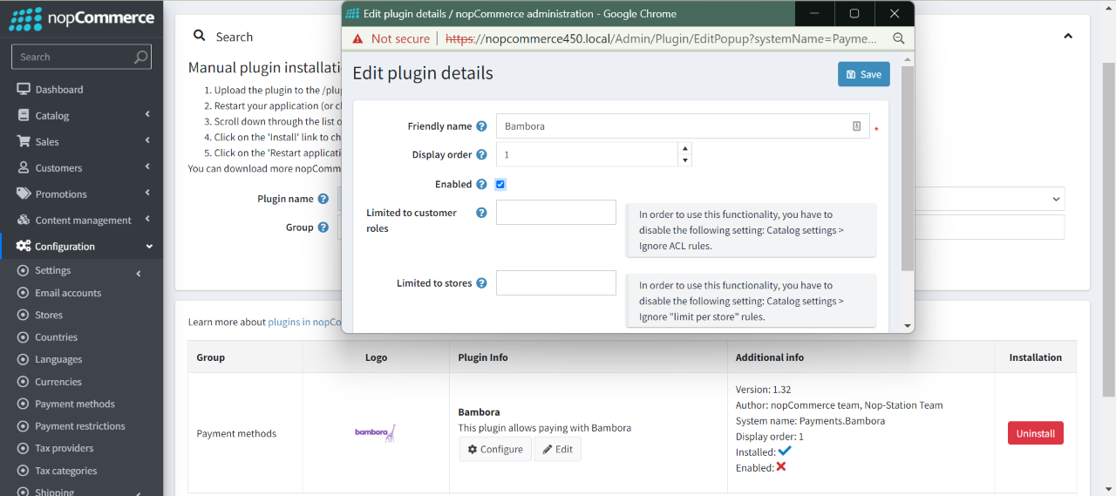Click the Catalog book icon
Viewport: 1116px width, 496px height.
pyautogui.click(x=24, y=116)
